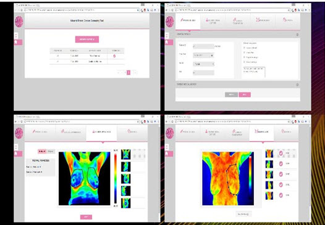Viewport: 325px width, 225px height.
Task: Click pink circular icon in first patient table row
Action: [114, 56]
